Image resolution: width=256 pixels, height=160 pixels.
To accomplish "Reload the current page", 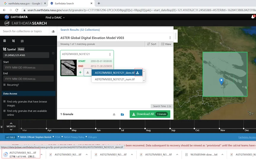I will [x=17, y=10].
